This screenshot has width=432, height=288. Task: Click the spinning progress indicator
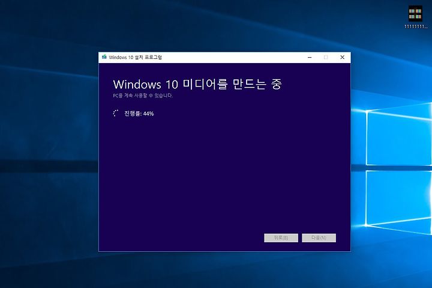coord(116,113)
